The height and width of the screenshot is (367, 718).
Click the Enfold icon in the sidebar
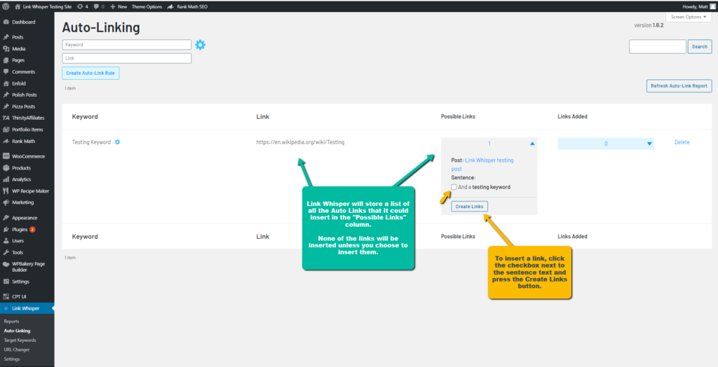6,83
